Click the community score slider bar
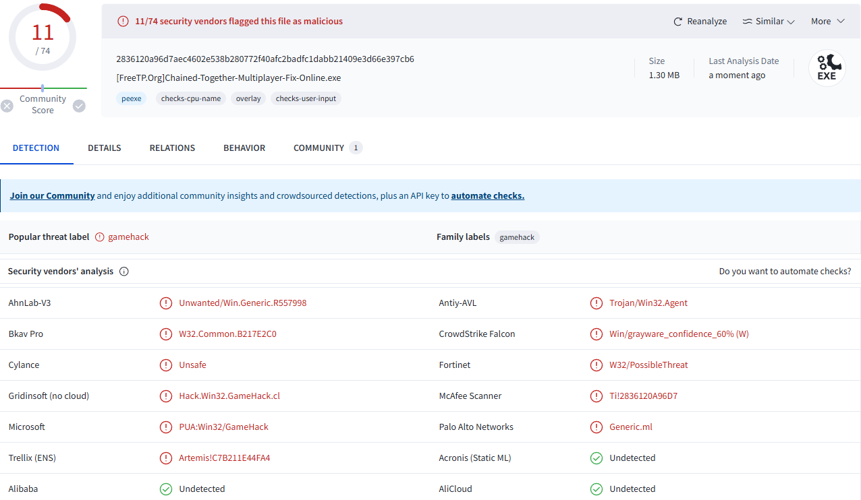Image resolution: width=861 pixels, height=500 pixels. click(43, 88)
